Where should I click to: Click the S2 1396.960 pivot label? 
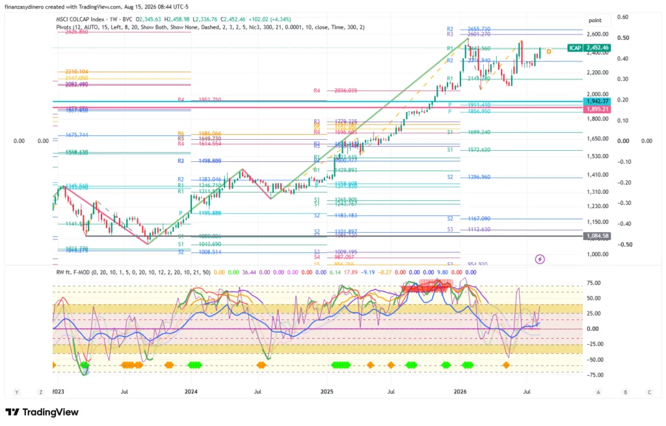[468, 177]
